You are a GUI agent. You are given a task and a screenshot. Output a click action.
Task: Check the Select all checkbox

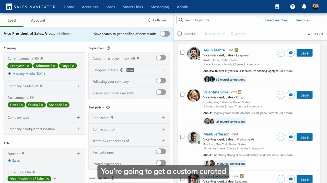pyautogui.click(x=180, y=34)
